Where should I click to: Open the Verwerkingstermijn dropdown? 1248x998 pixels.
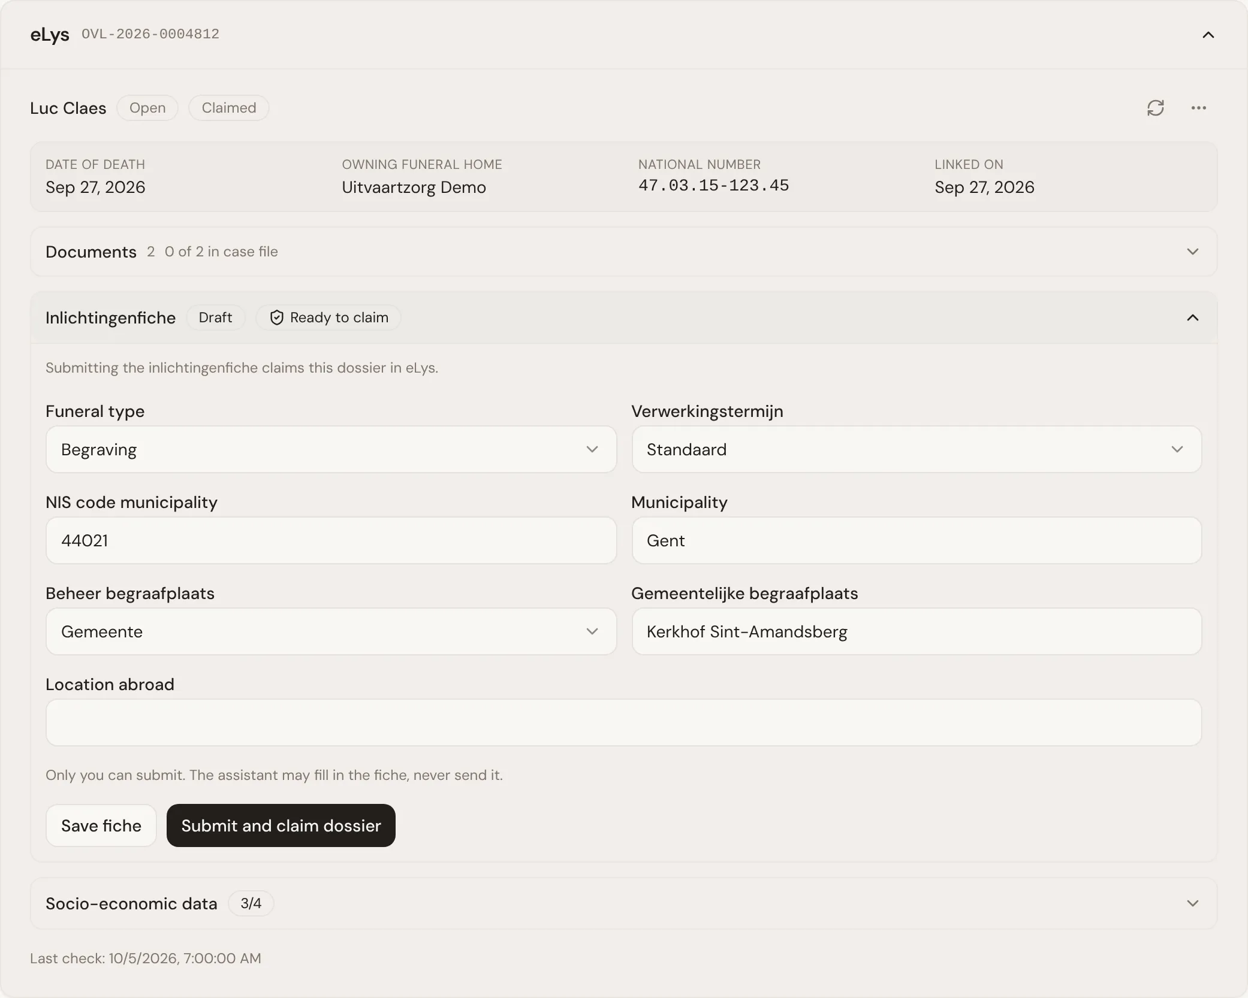click(917, 449)
